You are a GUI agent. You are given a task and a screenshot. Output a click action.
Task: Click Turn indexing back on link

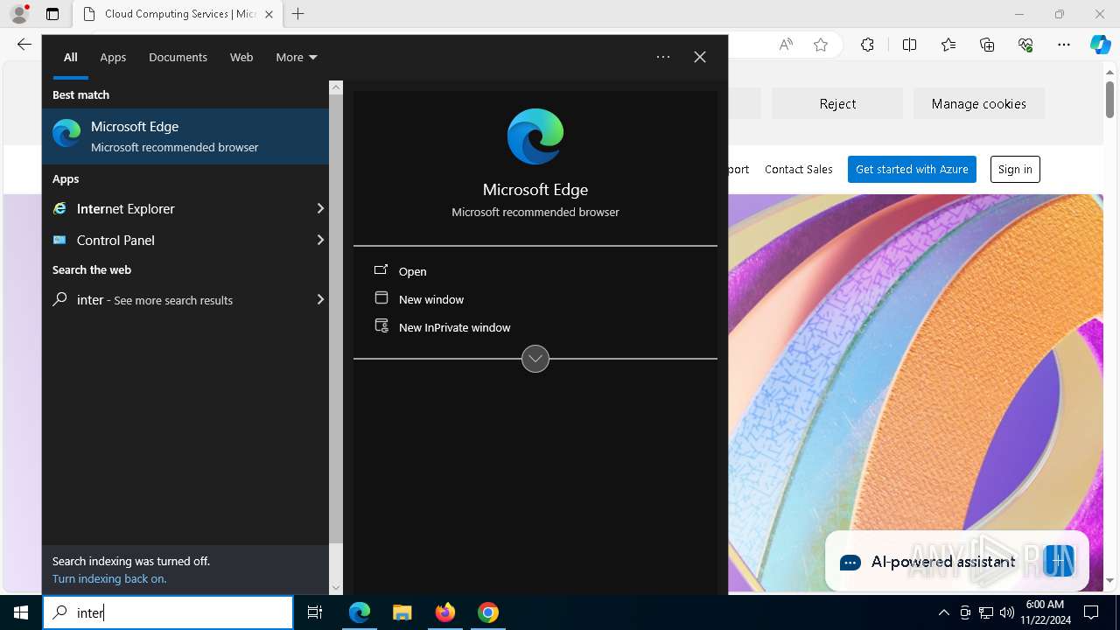point(109,578)
